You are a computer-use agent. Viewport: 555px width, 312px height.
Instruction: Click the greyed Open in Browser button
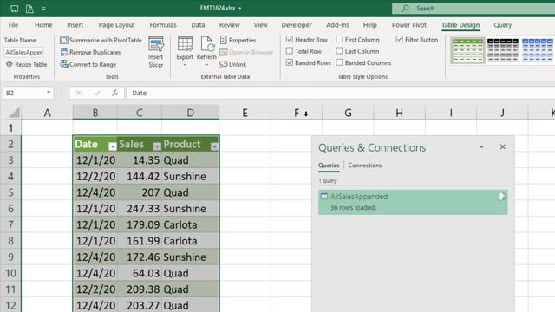(x=246, y=52)
